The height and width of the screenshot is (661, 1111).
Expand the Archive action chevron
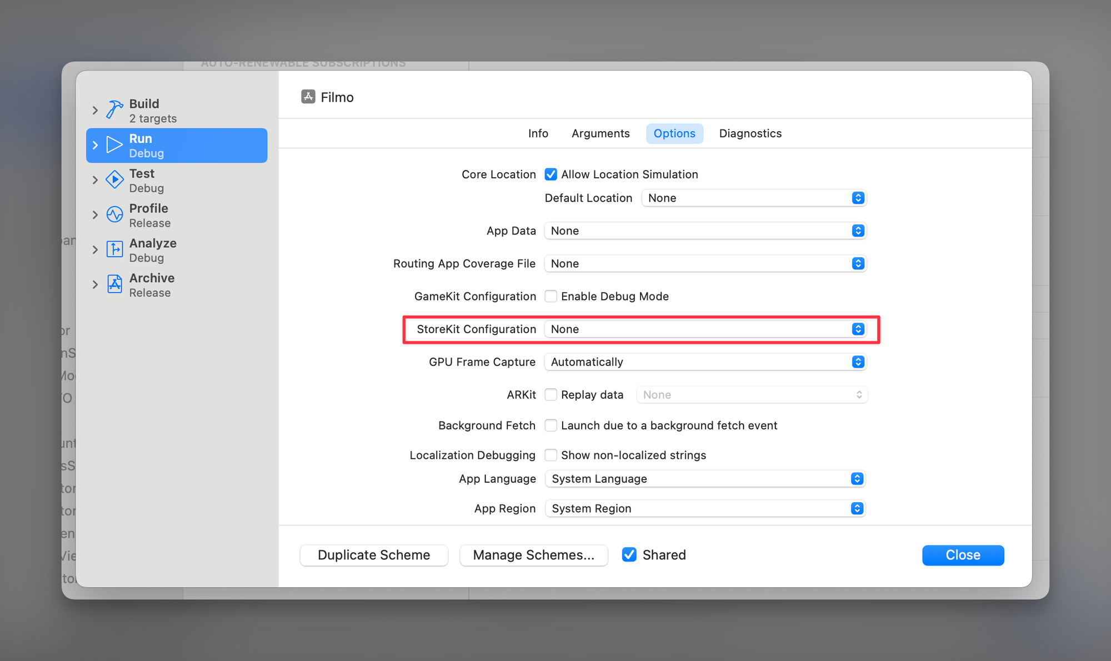95,284
